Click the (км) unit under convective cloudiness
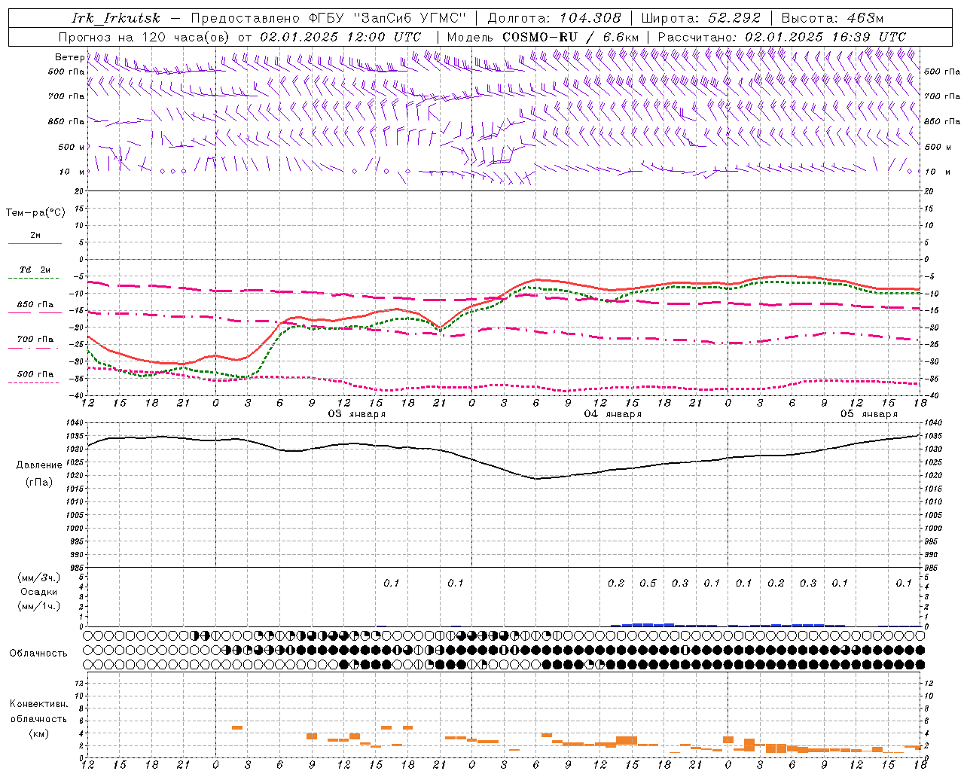 pyautogui.click(x=38, y=733)
